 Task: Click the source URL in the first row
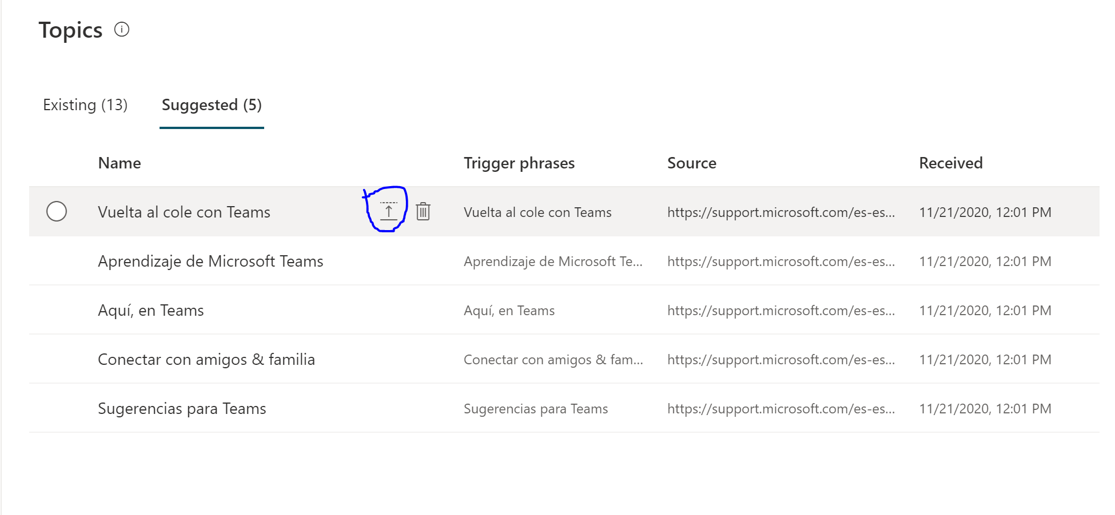pyautogui.click(x=781, y=212)
